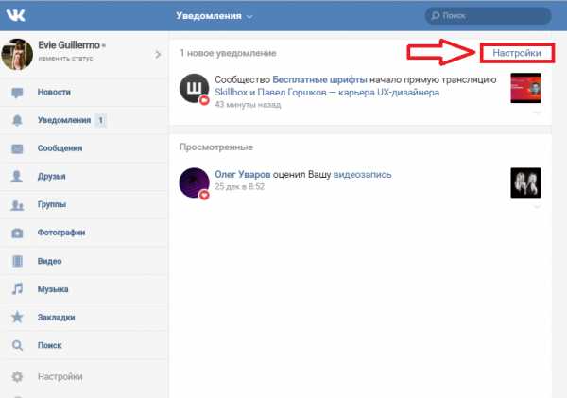Click the Видео film icon
Viewport: 567px width, 398px height.
pyautogui.click(x=17, y=261)
